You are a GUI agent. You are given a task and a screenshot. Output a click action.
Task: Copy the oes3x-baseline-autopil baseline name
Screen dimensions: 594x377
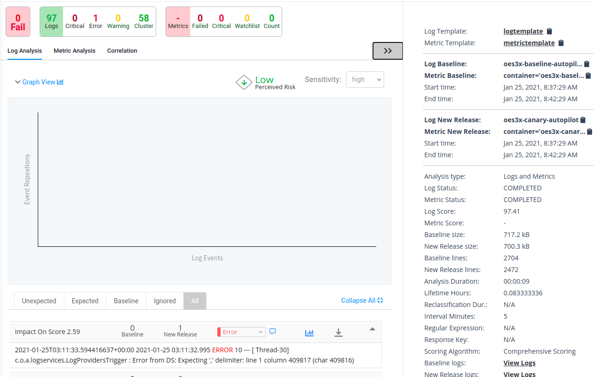[x=587, y=63]
